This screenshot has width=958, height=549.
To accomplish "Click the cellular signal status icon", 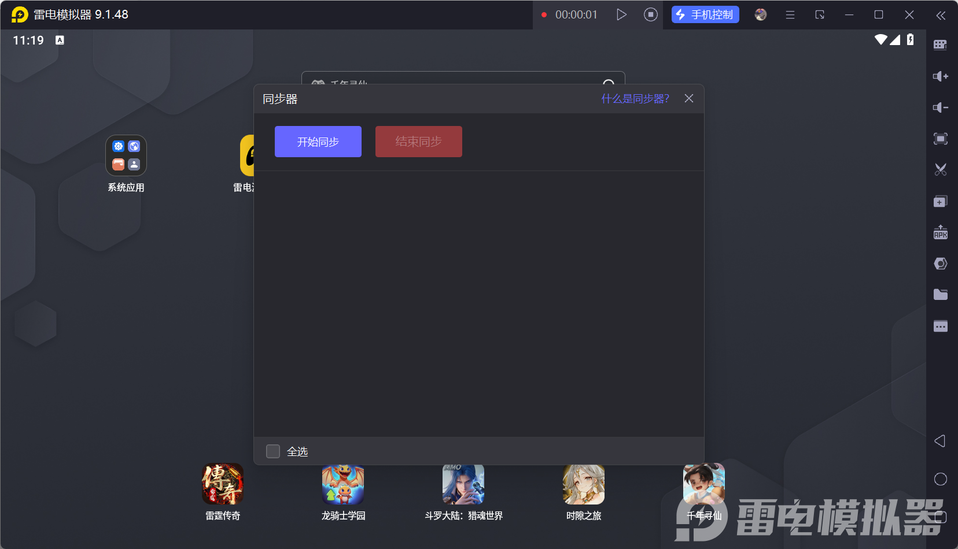I will pyautogui.click(x=895, y=39).
